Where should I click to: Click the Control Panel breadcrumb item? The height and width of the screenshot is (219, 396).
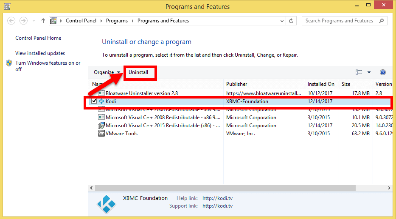click(81, 21)
